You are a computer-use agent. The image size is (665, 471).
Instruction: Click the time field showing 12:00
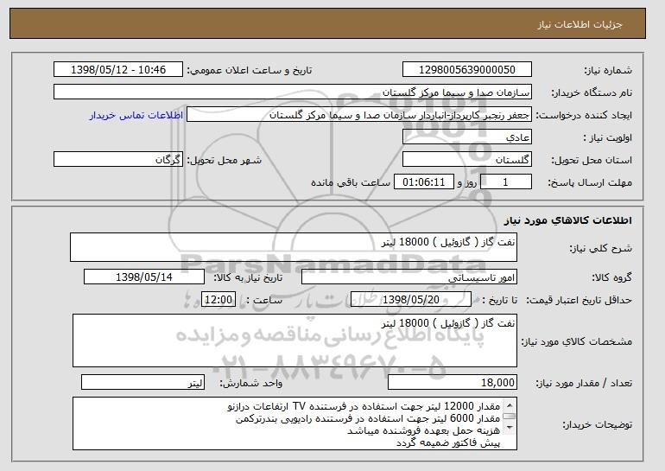point(218,300)
